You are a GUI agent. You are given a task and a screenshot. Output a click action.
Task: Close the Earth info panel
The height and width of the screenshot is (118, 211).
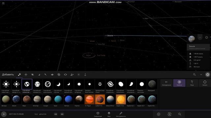pos(207,37)
